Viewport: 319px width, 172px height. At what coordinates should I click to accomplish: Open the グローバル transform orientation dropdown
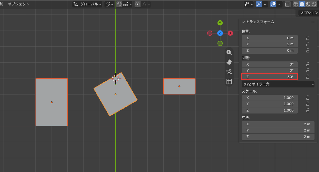click(87, 4)
